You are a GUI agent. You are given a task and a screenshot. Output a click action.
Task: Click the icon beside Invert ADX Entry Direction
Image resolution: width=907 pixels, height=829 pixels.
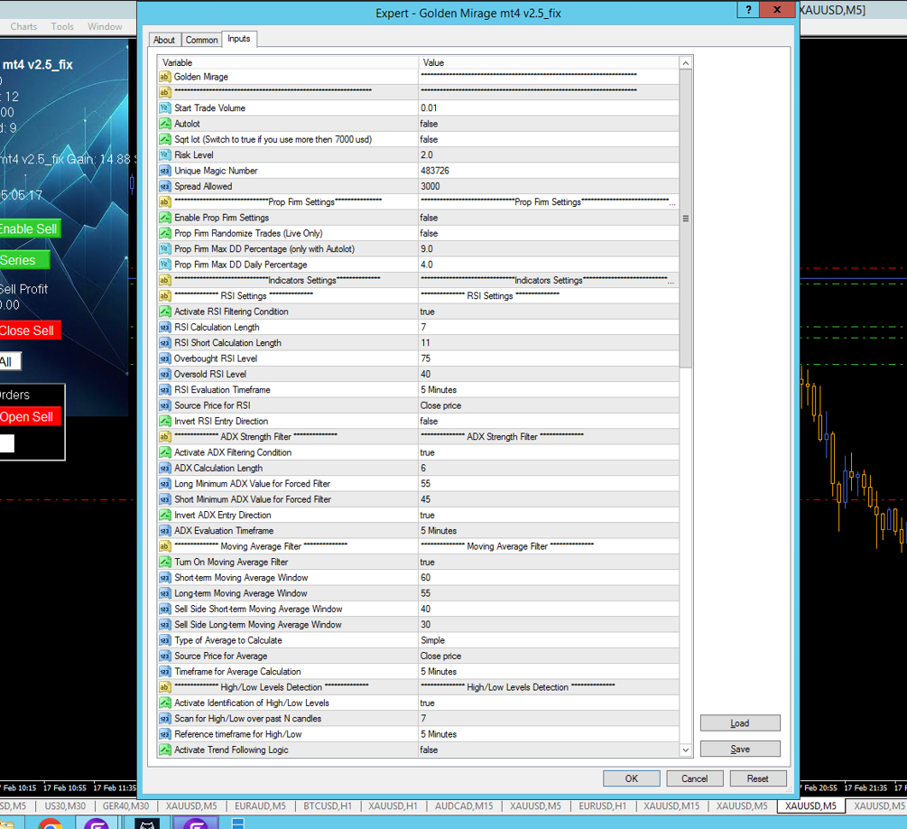pyautogui.click(x=165, y=515)
